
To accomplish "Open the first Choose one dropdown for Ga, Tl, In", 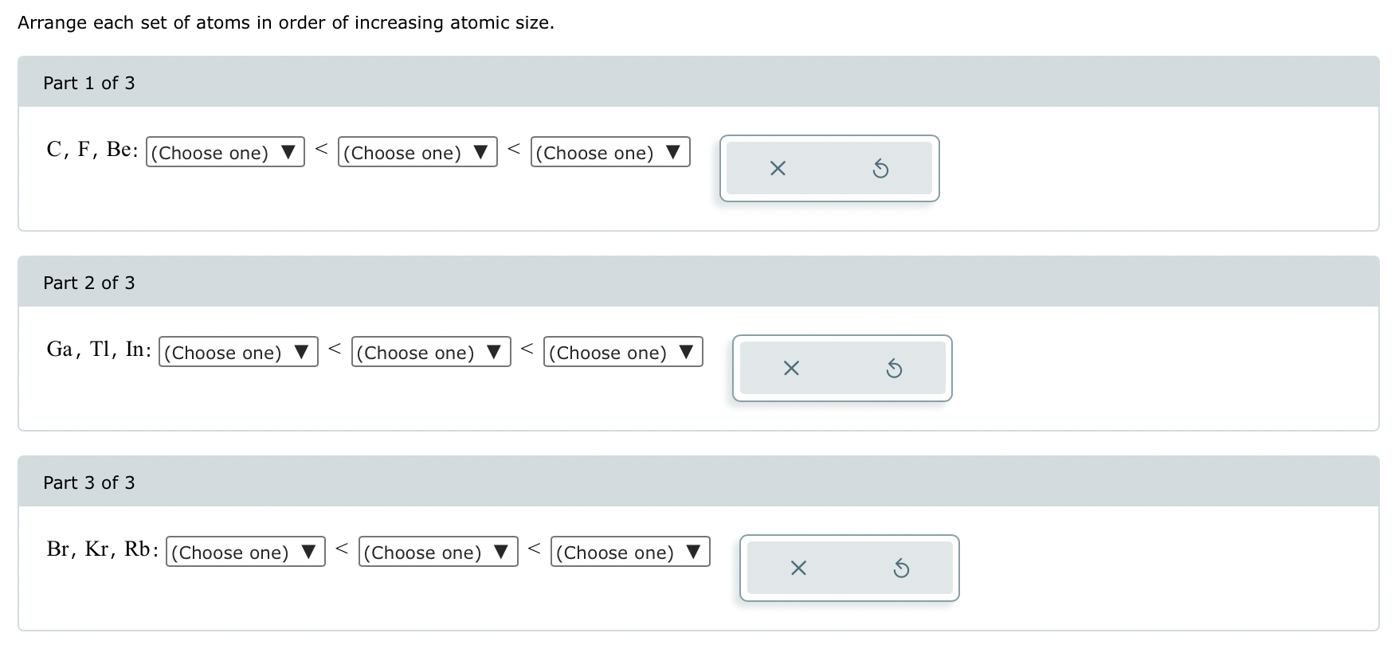I will 238,351.
